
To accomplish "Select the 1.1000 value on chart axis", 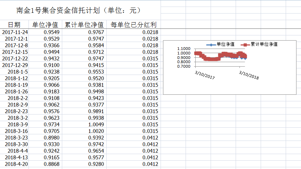I will click(x=184, y=49).
